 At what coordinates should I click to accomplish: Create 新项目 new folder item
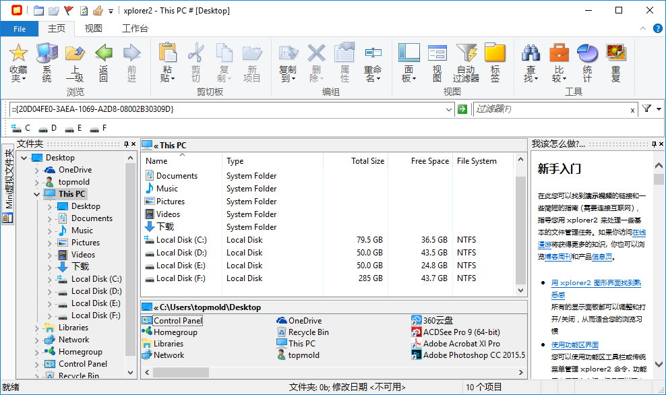pos(252,63)
